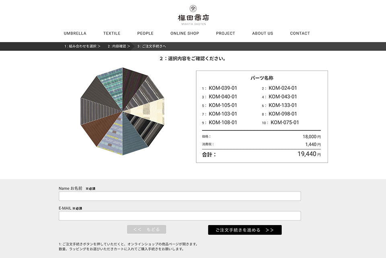Click the Makita Shoten logo
The width and height of the screenshot is (386, 258).
tap(193, 15)
